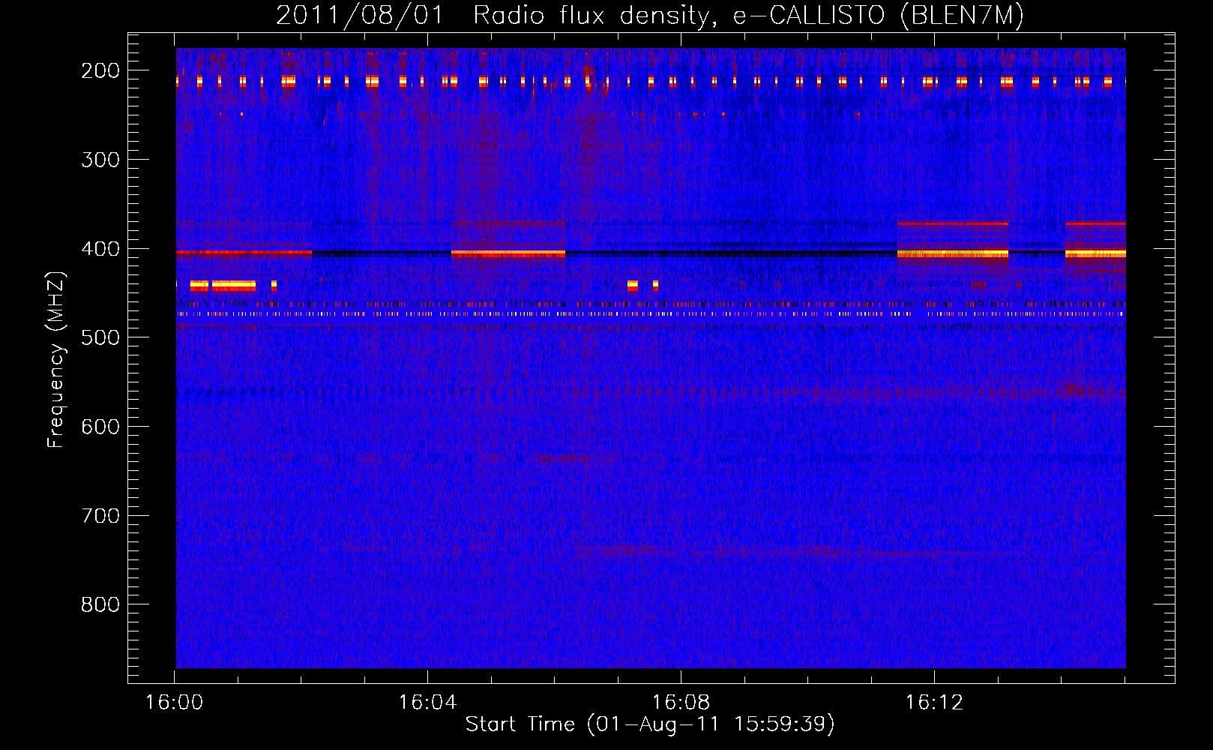Click the 400 frequency tick label
This screenshot has width=1213, height=750.
(100, 249)
